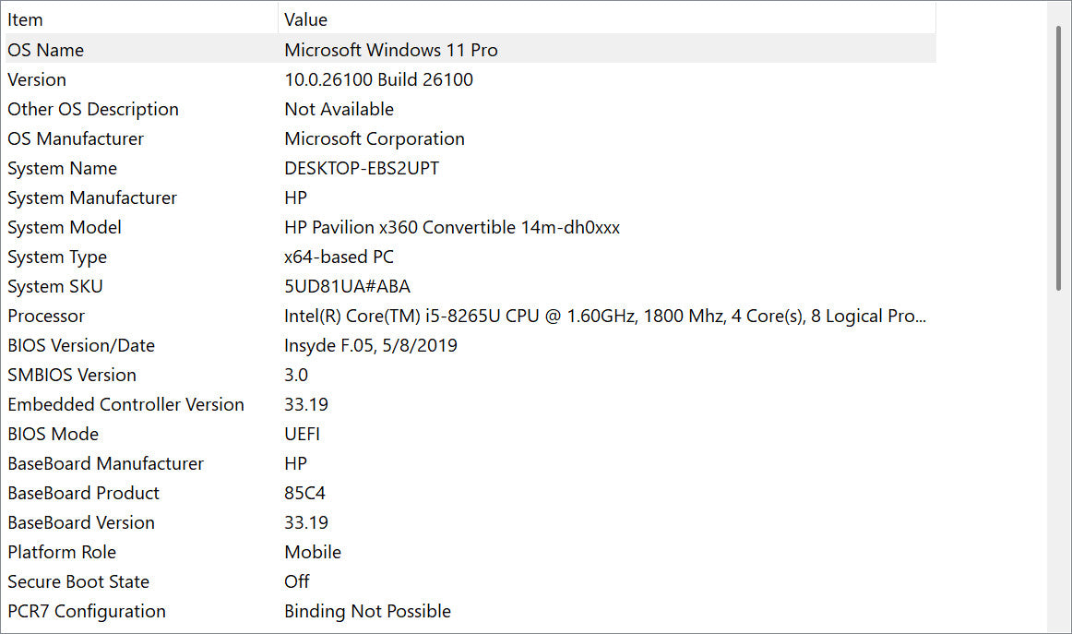Click the Value column header
Image resolution: width=1072 pixels, height=634 pixels.
pos(305,19)
